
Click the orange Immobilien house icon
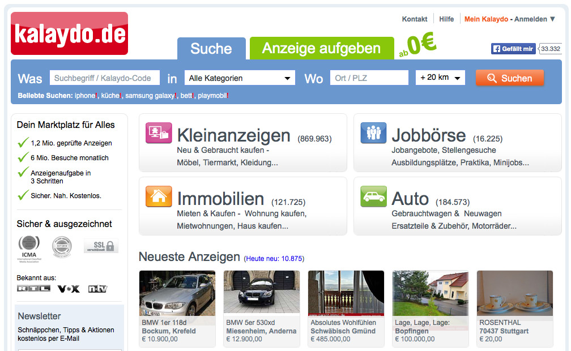pos(159,196)
